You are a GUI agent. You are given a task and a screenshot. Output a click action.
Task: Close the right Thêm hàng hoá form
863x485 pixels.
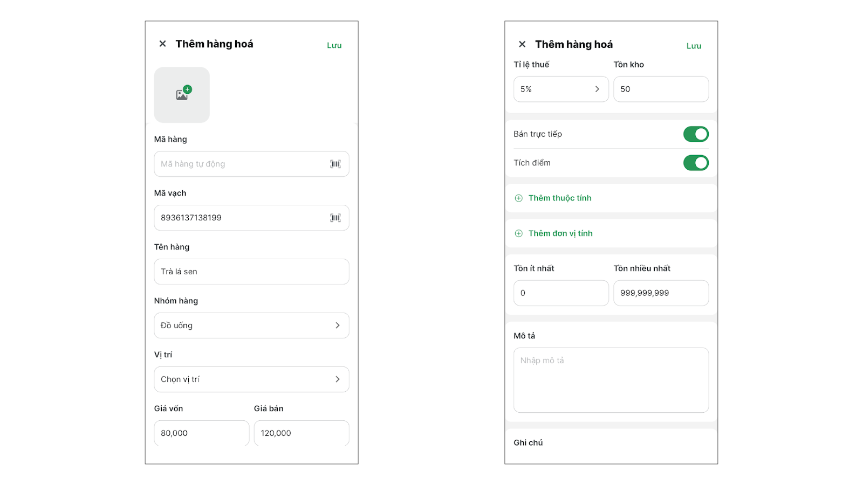[x=522, y=44]
